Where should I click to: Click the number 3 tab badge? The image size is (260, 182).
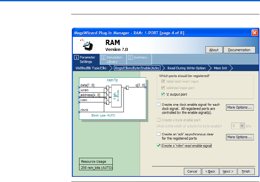point(130,57)
